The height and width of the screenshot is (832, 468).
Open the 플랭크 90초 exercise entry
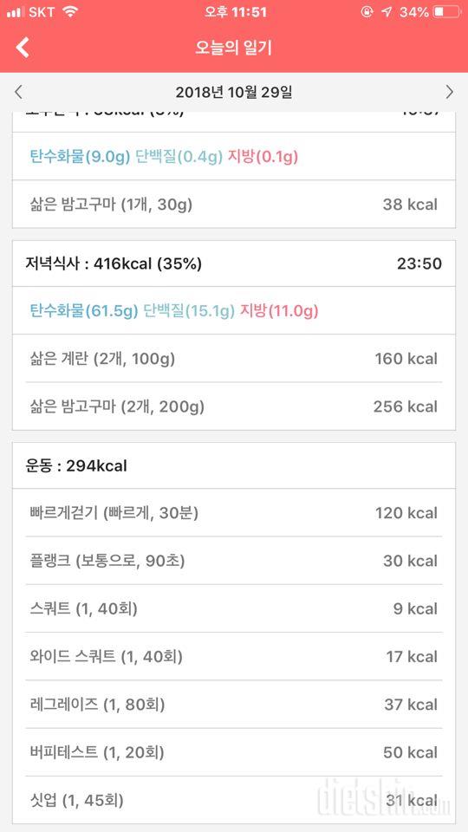coord(234,561)
